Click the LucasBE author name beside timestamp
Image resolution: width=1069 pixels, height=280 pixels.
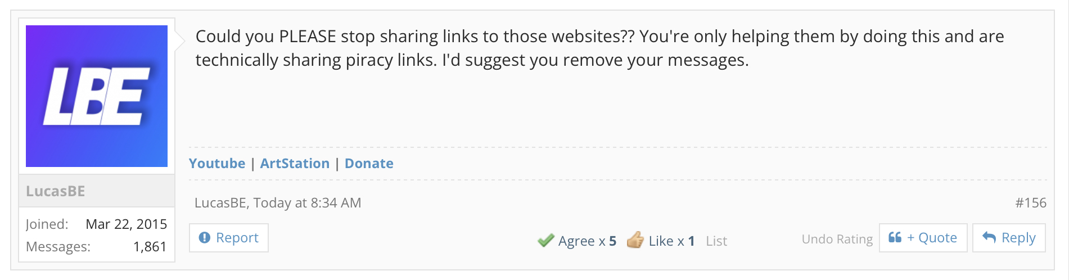pos(220,203)
